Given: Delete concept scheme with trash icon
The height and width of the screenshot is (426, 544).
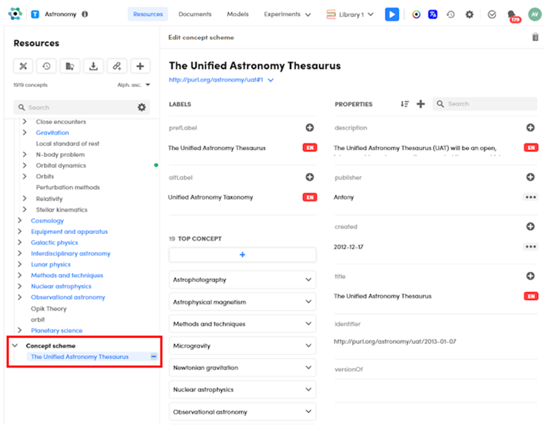Looking at the screenshot, I should pyautogui.click(x=535, y=38).
